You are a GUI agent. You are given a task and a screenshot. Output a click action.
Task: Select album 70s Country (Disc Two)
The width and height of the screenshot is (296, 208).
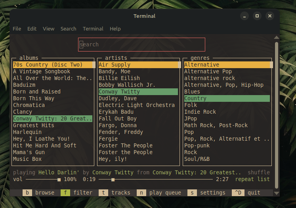pos(53,65)
